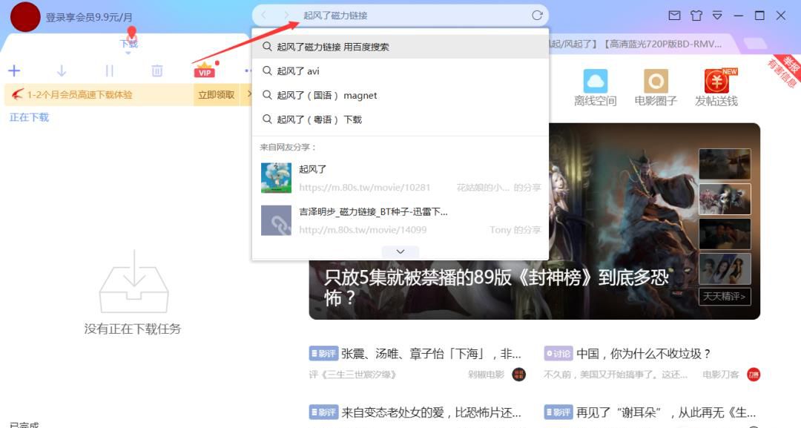This screenshot has height=428, width=801.
Task: Click the search magnifier beside 起风了 avi
Action: tap(267, 70)
